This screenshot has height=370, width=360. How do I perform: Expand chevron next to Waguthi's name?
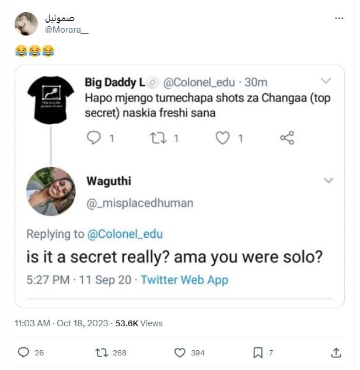[x=328, y=181]
